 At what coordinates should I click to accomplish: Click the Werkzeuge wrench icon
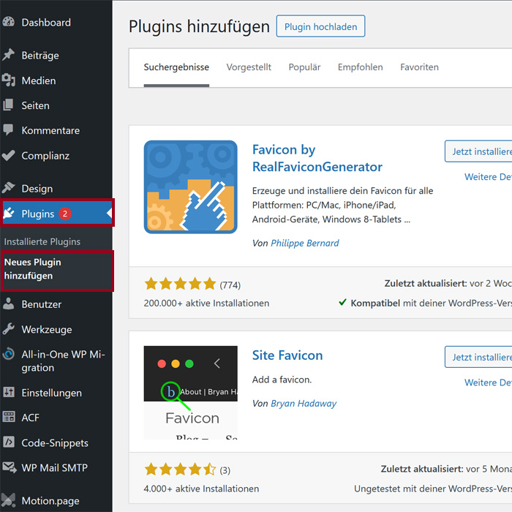(x=9, y=329)
